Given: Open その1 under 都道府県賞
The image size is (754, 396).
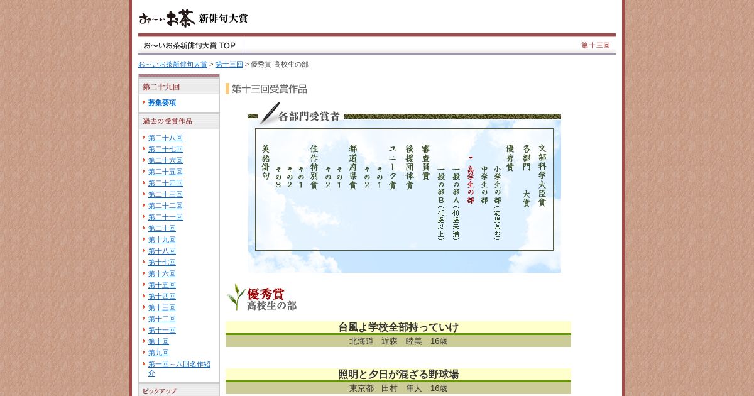Looking at the screenshot, I should coord(339,177).
